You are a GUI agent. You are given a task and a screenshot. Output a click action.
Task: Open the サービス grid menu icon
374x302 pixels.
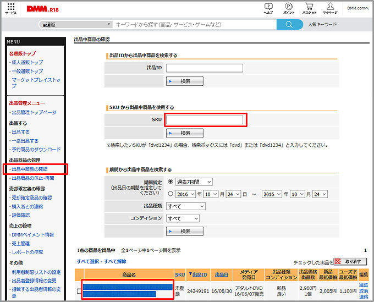[x=11, y=9]
